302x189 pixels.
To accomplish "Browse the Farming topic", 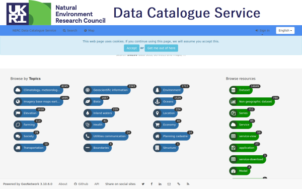I will coord(26,125).
